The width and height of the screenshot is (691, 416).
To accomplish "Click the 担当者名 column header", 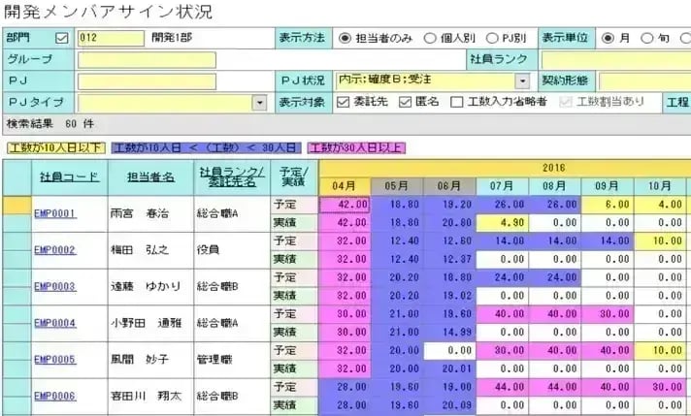I will coord(149,177).
